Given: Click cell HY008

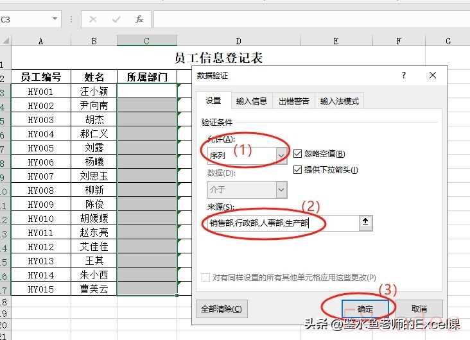Looking at the screenshot, I should click(x=40, y=191).
